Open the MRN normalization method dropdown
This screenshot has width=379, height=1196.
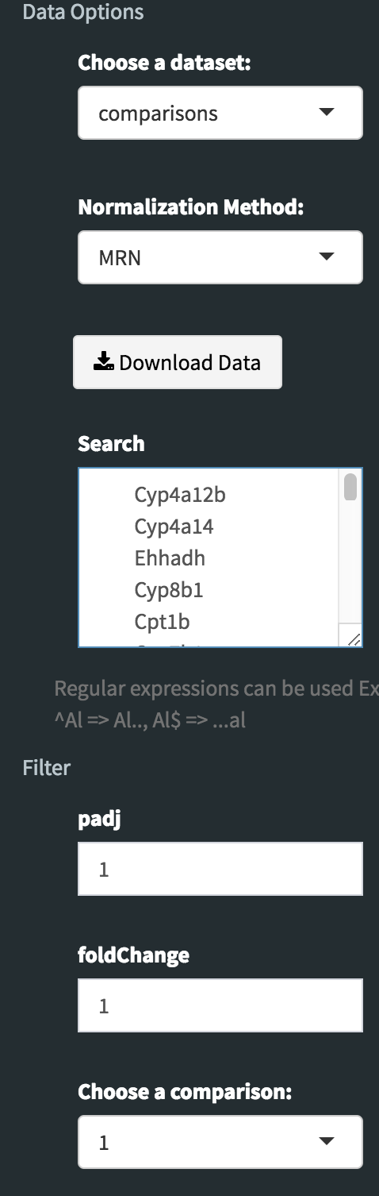tap(220, 257)
